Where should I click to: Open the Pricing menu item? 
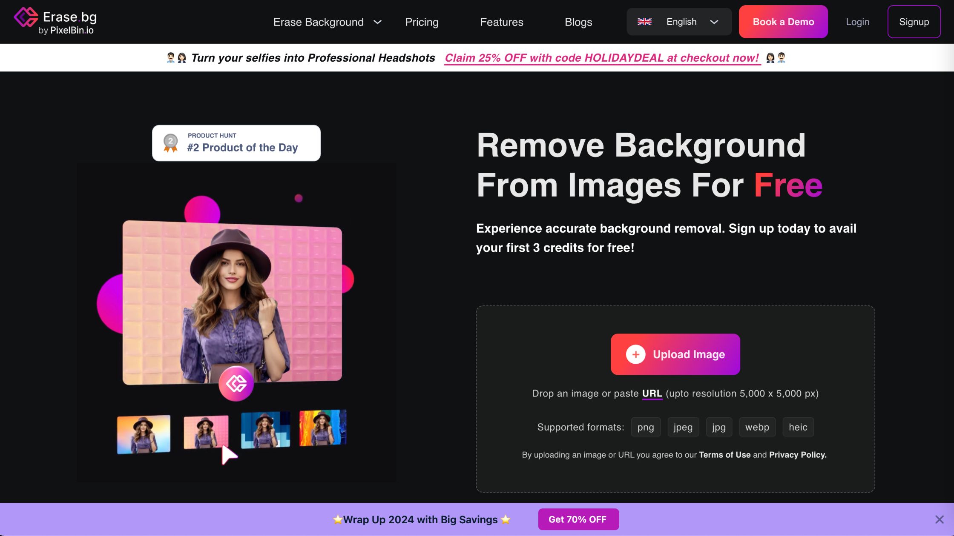click(x=421, y=22)
